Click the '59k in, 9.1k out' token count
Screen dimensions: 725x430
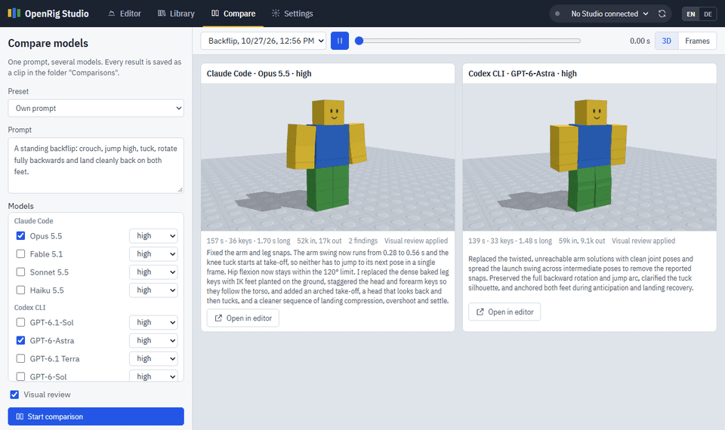point(582,241)
